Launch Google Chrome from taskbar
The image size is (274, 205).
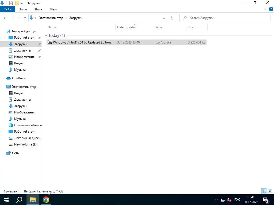[46, 200]
